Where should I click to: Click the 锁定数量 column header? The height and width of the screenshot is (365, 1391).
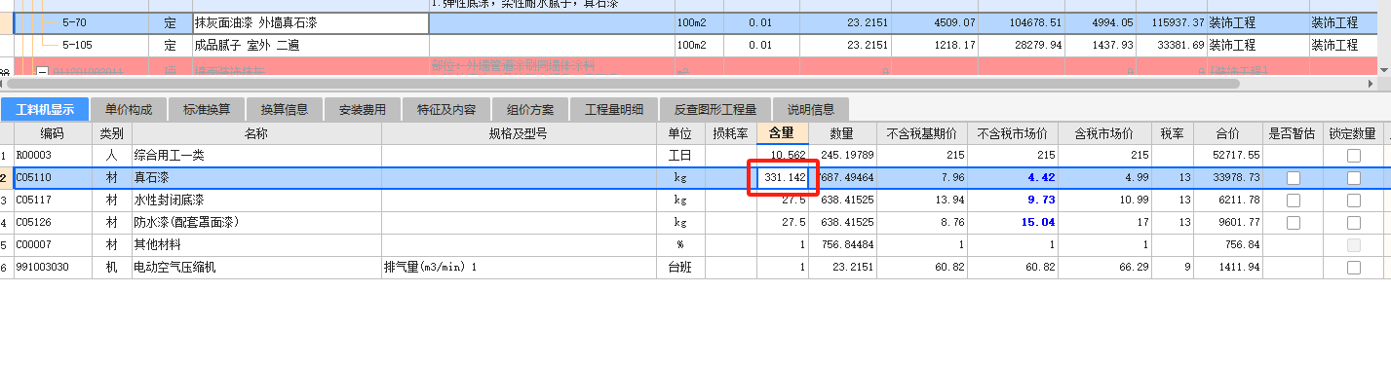click(x=1353, y=133)
